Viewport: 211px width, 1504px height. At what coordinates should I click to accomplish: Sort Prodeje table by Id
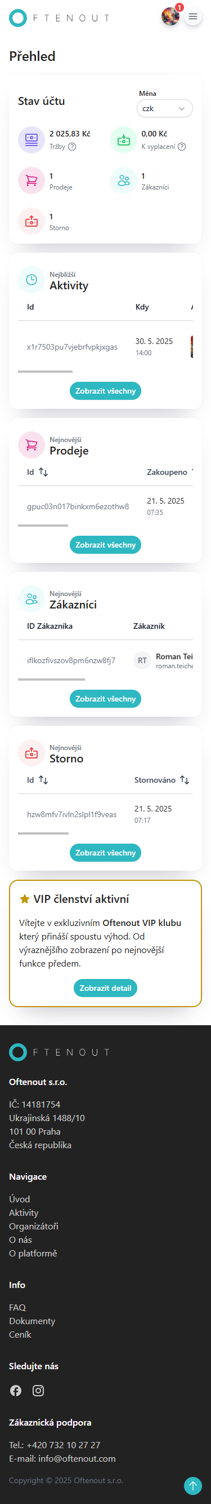[43, 472]
